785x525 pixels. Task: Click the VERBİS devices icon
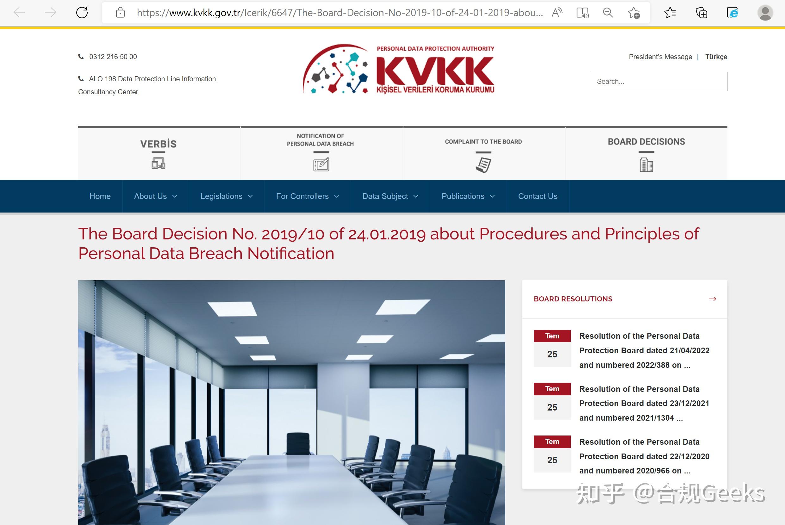tap(158, 164)
